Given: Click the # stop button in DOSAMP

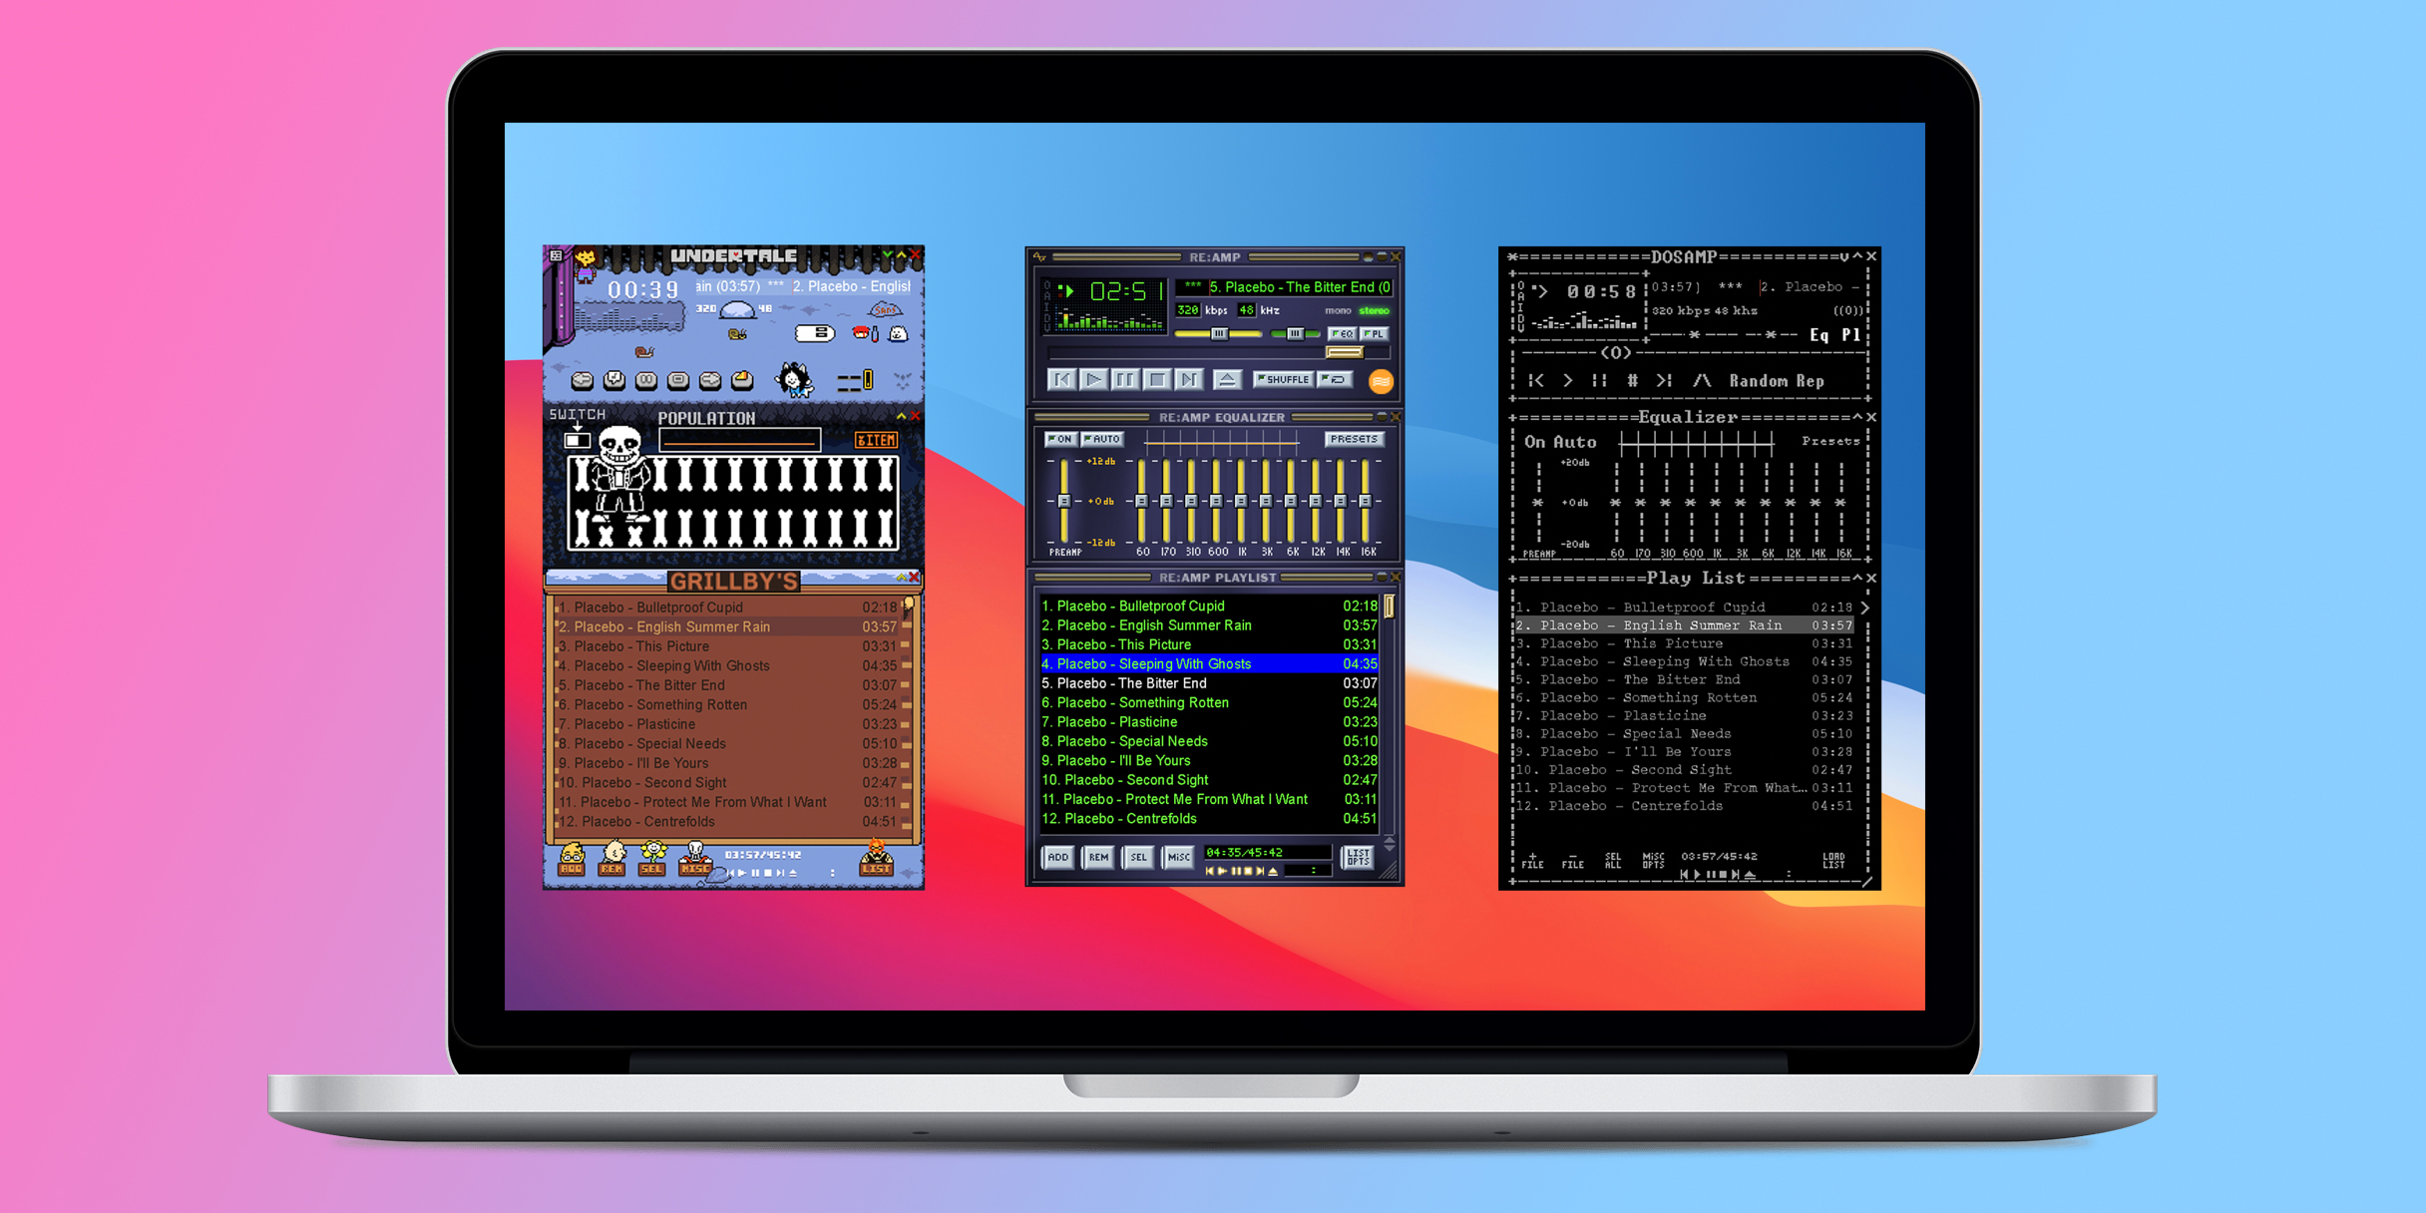Looking at the screenshot, I should click(1633, 380).
